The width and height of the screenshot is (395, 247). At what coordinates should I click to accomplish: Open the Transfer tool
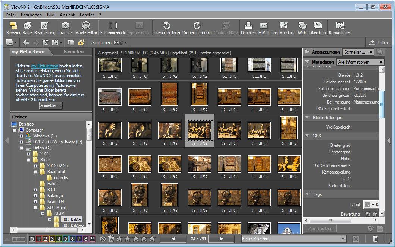[66, 28]
